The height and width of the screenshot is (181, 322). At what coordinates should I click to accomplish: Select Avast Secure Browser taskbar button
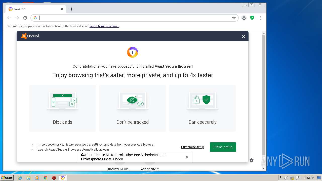pos(63,178)
